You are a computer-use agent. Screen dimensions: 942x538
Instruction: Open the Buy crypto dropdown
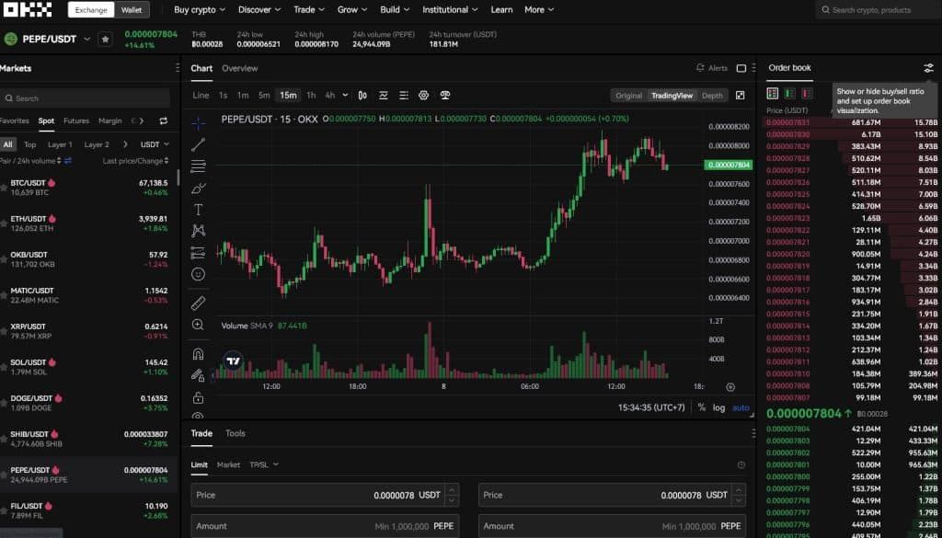coord(200,9)
